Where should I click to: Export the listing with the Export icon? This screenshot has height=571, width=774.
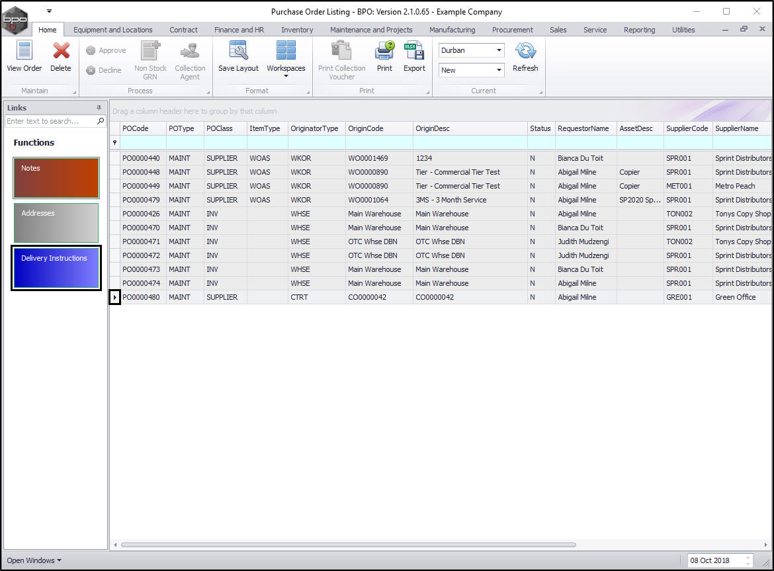pos(414,52)
